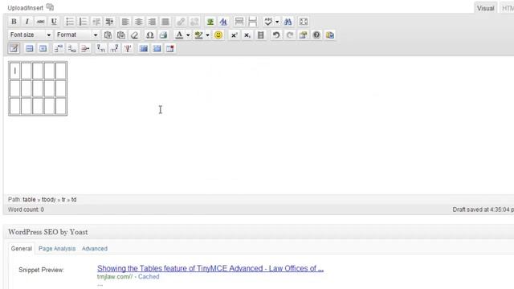
Task: Open the background color picker arrow
Action: click(207, 35)
